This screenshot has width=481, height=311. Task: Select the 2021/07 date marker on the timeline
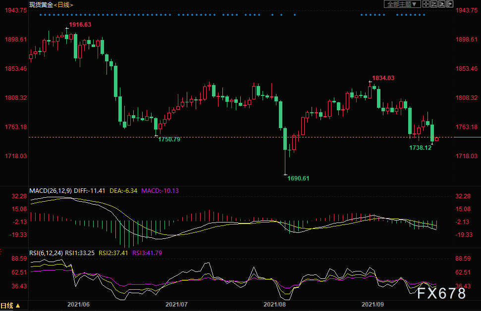click(x=176, y=304)
